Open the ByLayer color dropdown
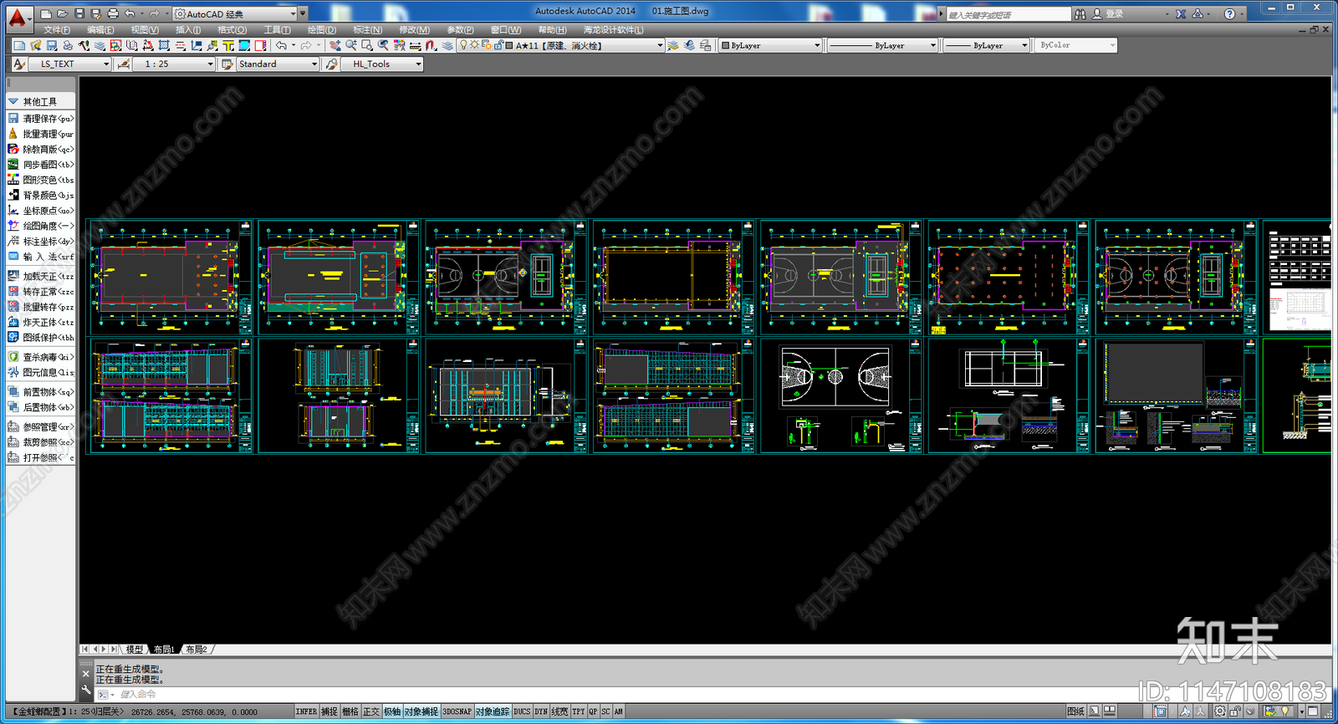This screenshot has width=1338, height=724. [x=771, y=45]
